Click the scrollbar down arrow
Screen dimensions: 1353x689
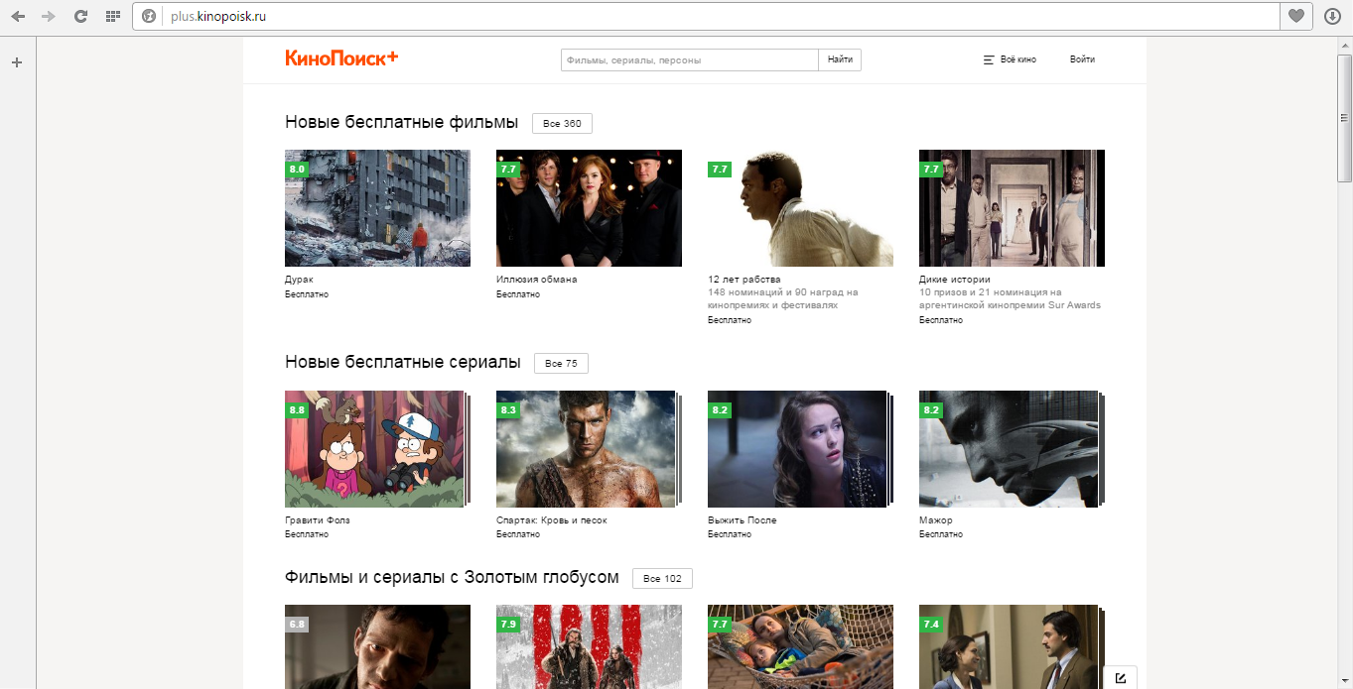click(x=1344, y=682)
